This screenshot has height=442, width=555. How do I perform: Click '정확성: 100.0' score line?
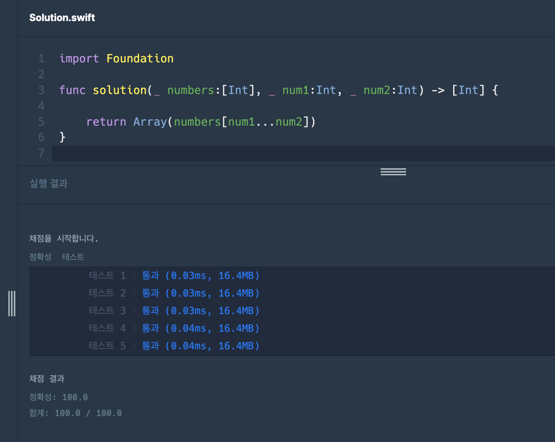[x=58, y=397]
